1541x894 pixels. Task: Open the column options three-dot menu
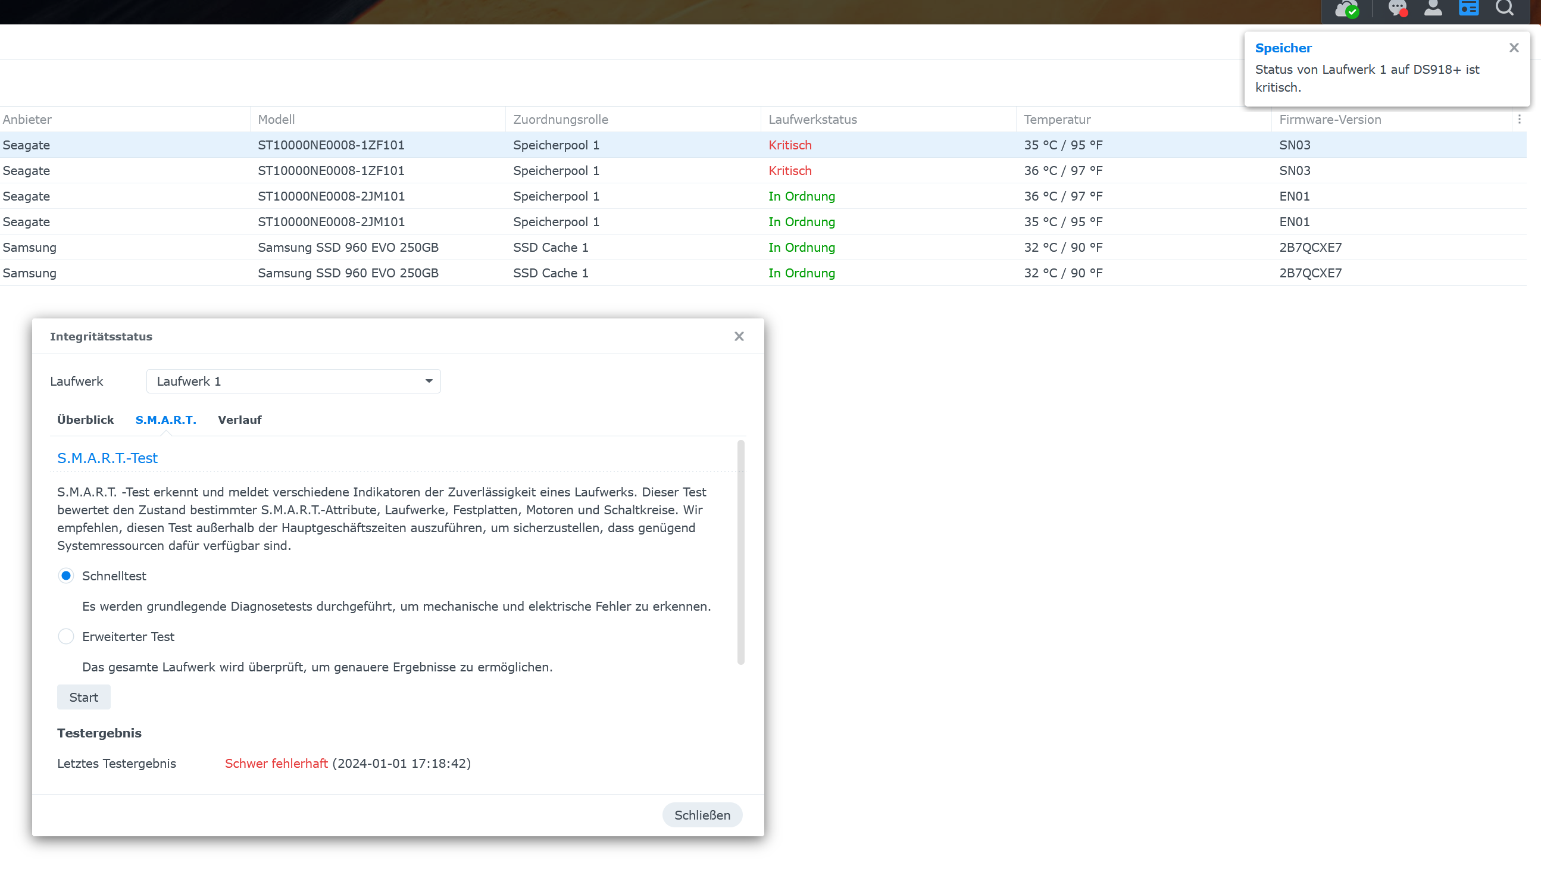click(x=1519, y=120)
